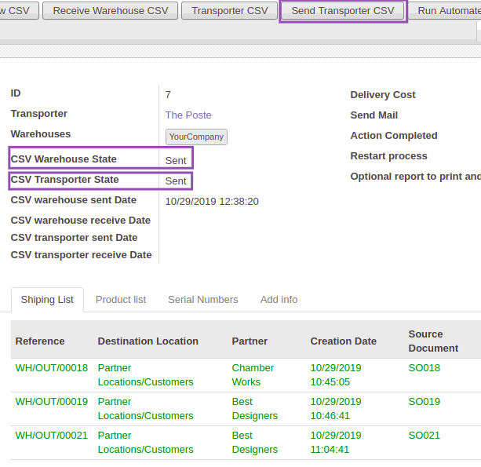Click the CSV Warehouse State value Sent
The image size is (481, 467).
tap(176, 160)
